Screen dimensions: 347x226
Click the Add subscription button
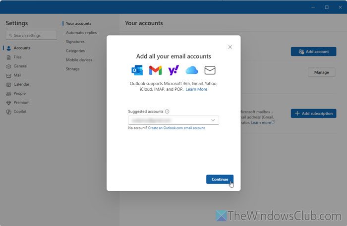point(313,113)
